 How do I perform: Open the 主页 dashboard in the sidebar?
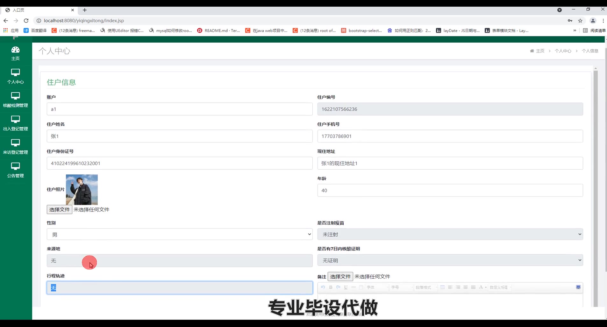click(x=15, y=53)
